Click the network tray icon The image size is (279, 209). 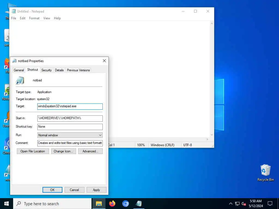pos(237,204)
